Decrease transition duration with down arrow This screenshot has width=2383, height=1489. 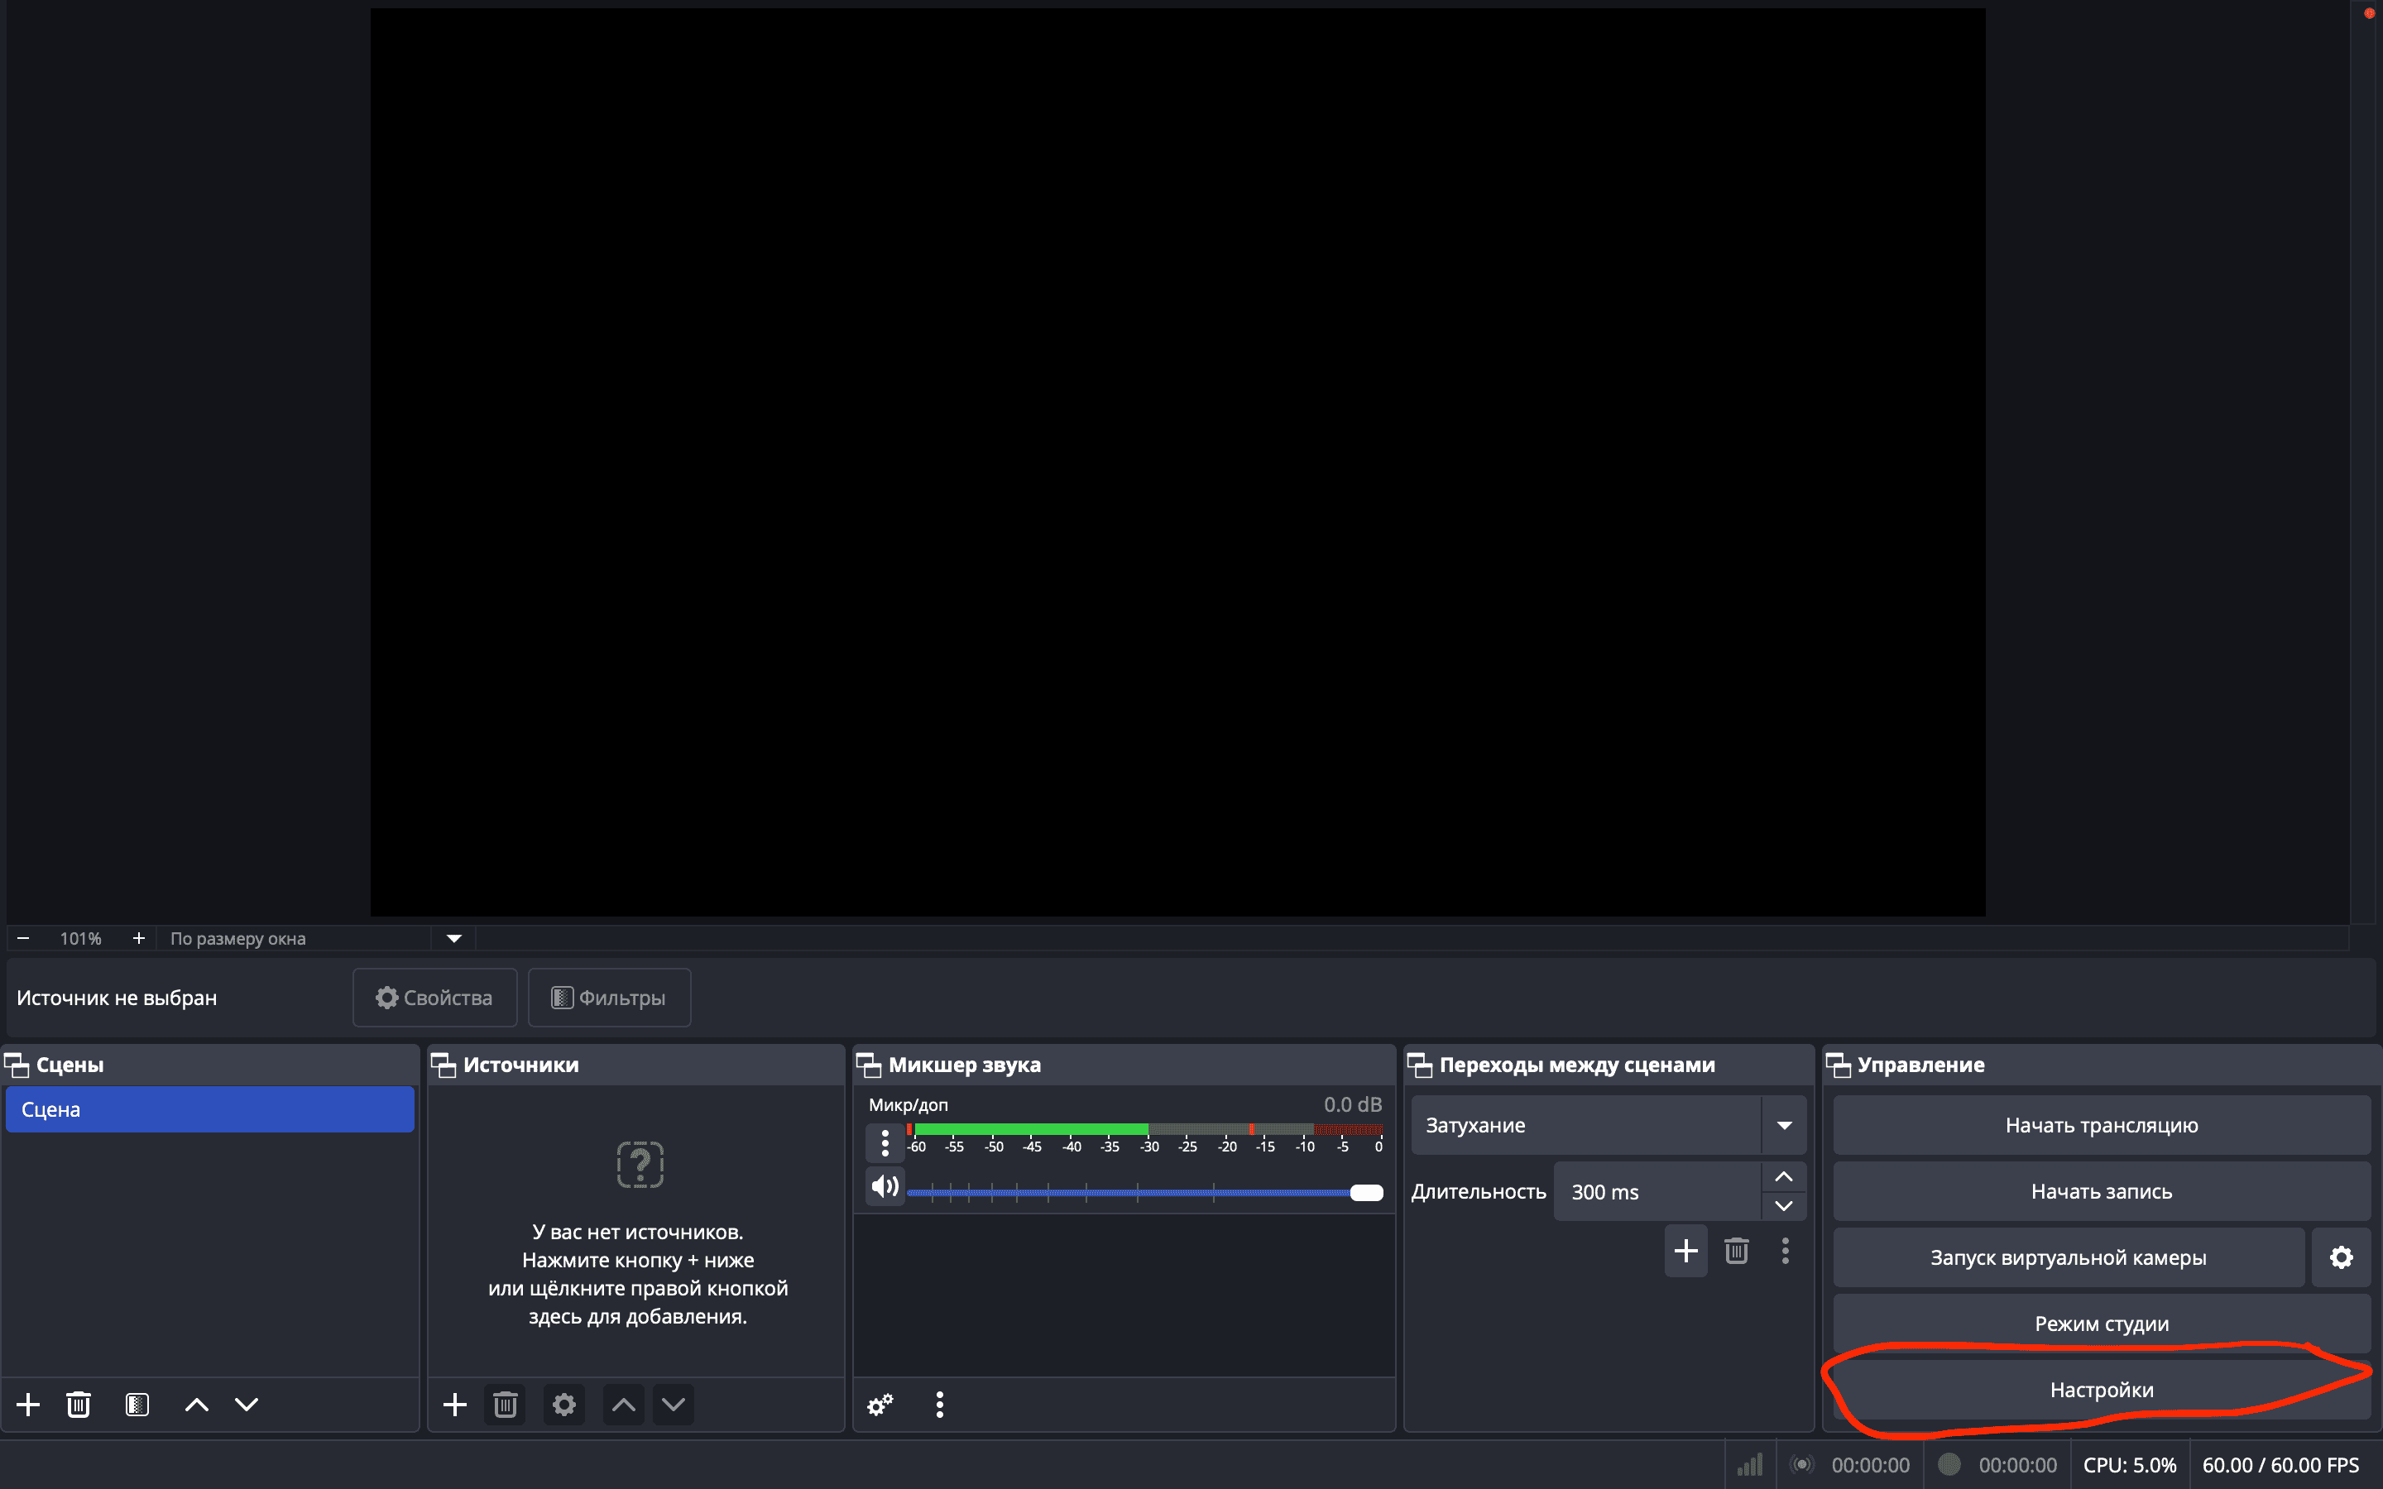1783,1205
